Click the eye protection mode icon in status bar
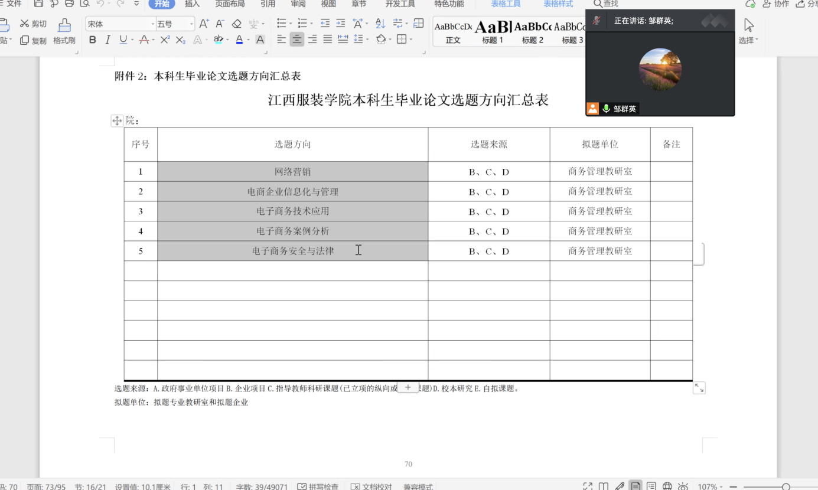Viewport: 818px width, 490px height. point(683,486)
